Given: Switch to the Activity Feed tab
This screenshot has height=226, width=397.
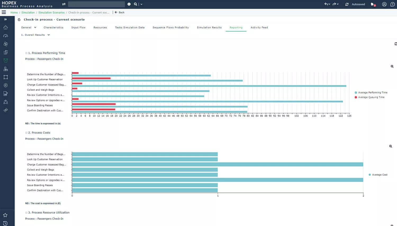Looking at the screenshot, I should (259, 28).
